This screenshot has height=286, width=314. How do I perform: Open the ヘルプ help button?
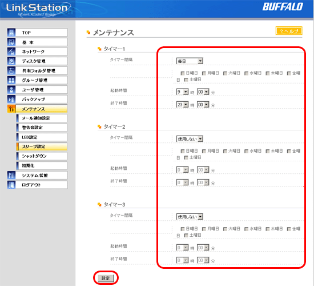(289, 31)
